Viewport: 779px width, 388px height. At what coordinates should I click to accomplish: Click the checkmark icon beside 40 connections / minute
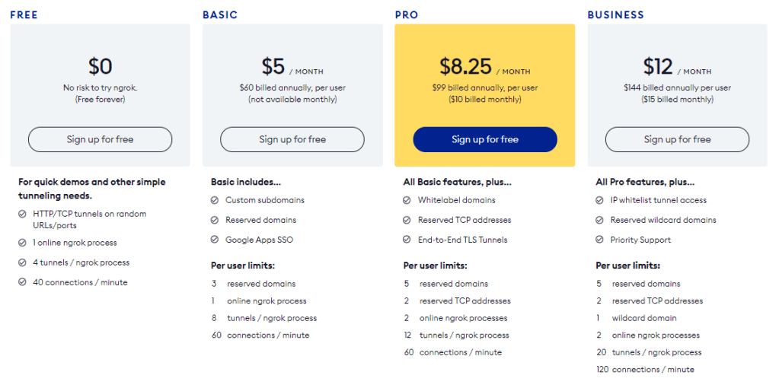[x=23, y=282]
